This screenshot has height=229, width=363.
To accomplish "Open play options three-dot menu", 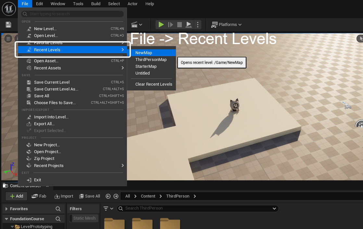I will tap(198, 25).
